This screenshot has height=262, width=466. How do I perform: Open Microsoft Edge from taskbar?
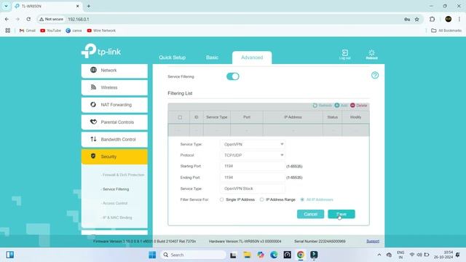point(274,255)
